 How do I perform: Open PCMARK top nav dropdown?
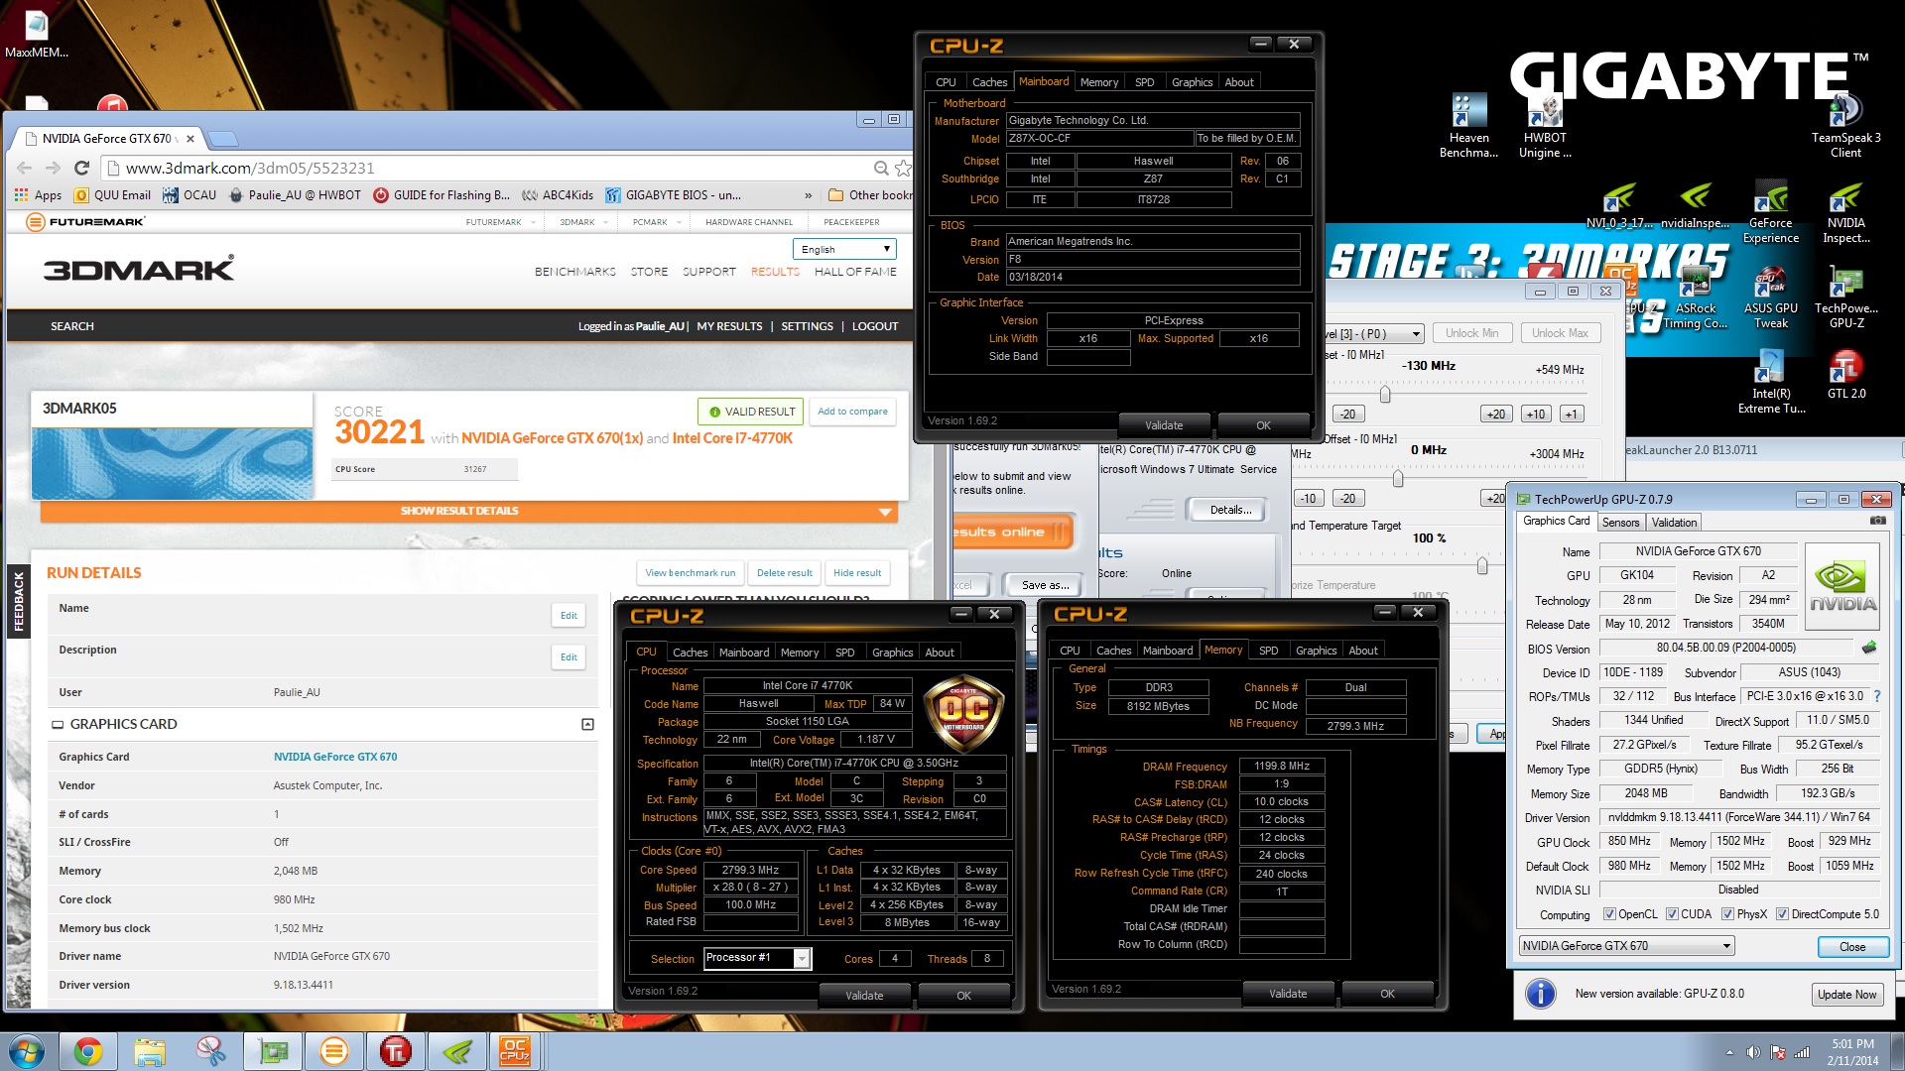pyautogui.click(x=657, y=222)
